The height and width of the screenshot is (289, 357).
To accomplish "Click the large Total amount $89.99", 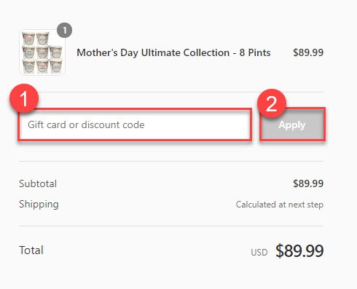I will pyautogui.click(x=299, y=251).
